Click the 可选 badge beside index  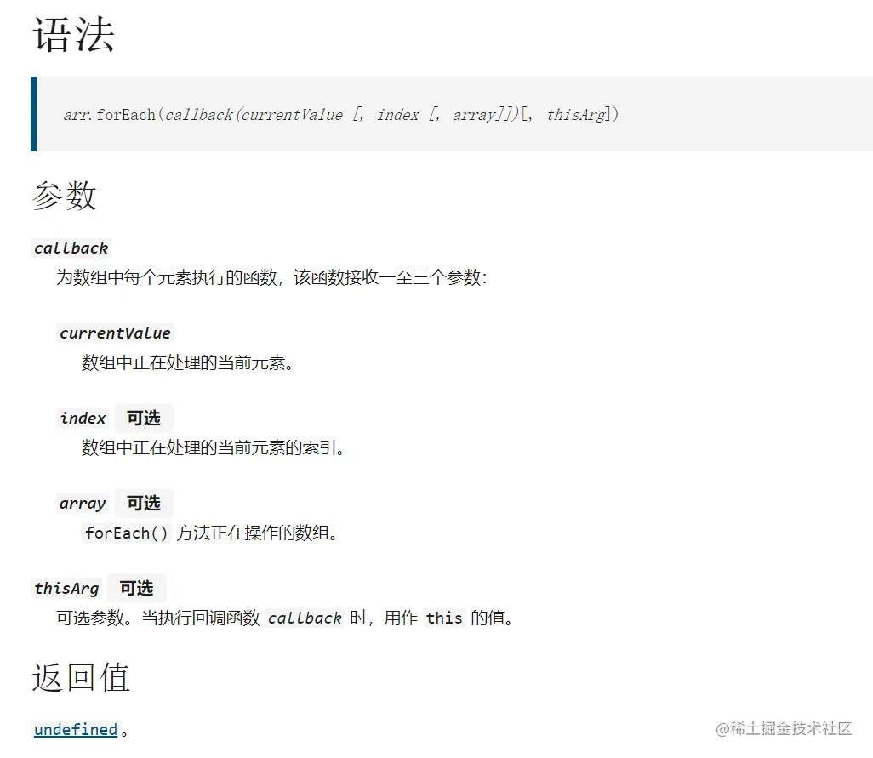pos(144,418)
